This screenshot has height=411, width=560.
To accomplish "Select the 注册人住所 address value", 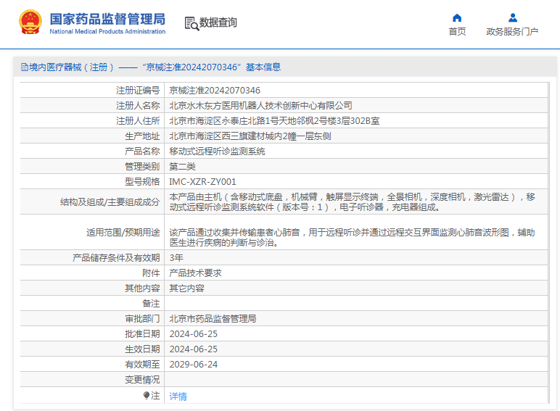I will pos(274,120).
